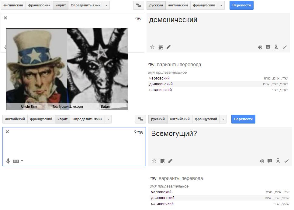Viewport: 294px width, 210px height.
Task: Star the 'Всемогущий?' translation
Action: [x=154, y=161]
